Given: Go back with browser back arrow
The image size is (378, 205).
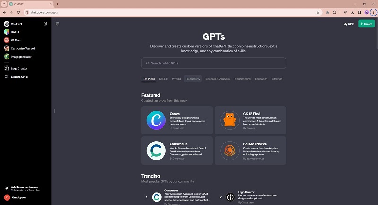Looking at the screenshot, I should (x=4, y=12).
